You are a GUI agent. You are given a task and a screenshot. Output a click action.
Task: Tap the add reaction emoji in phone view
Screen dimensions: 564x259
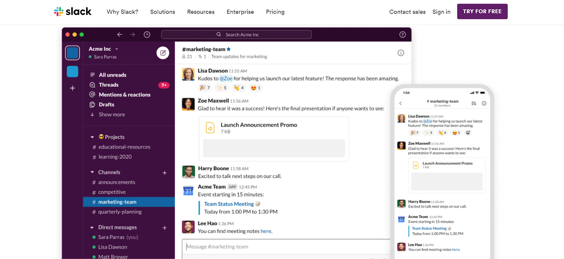(x=468, y=133)
